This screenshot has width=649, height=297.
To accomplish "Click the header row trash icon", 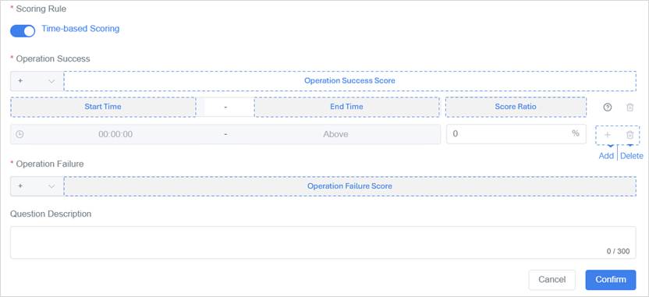I will pos(629,107).
